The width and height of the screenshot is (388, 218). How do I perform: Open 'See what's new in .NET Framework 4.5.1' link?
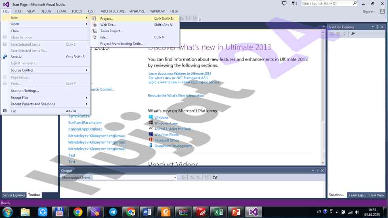(178, 78)
